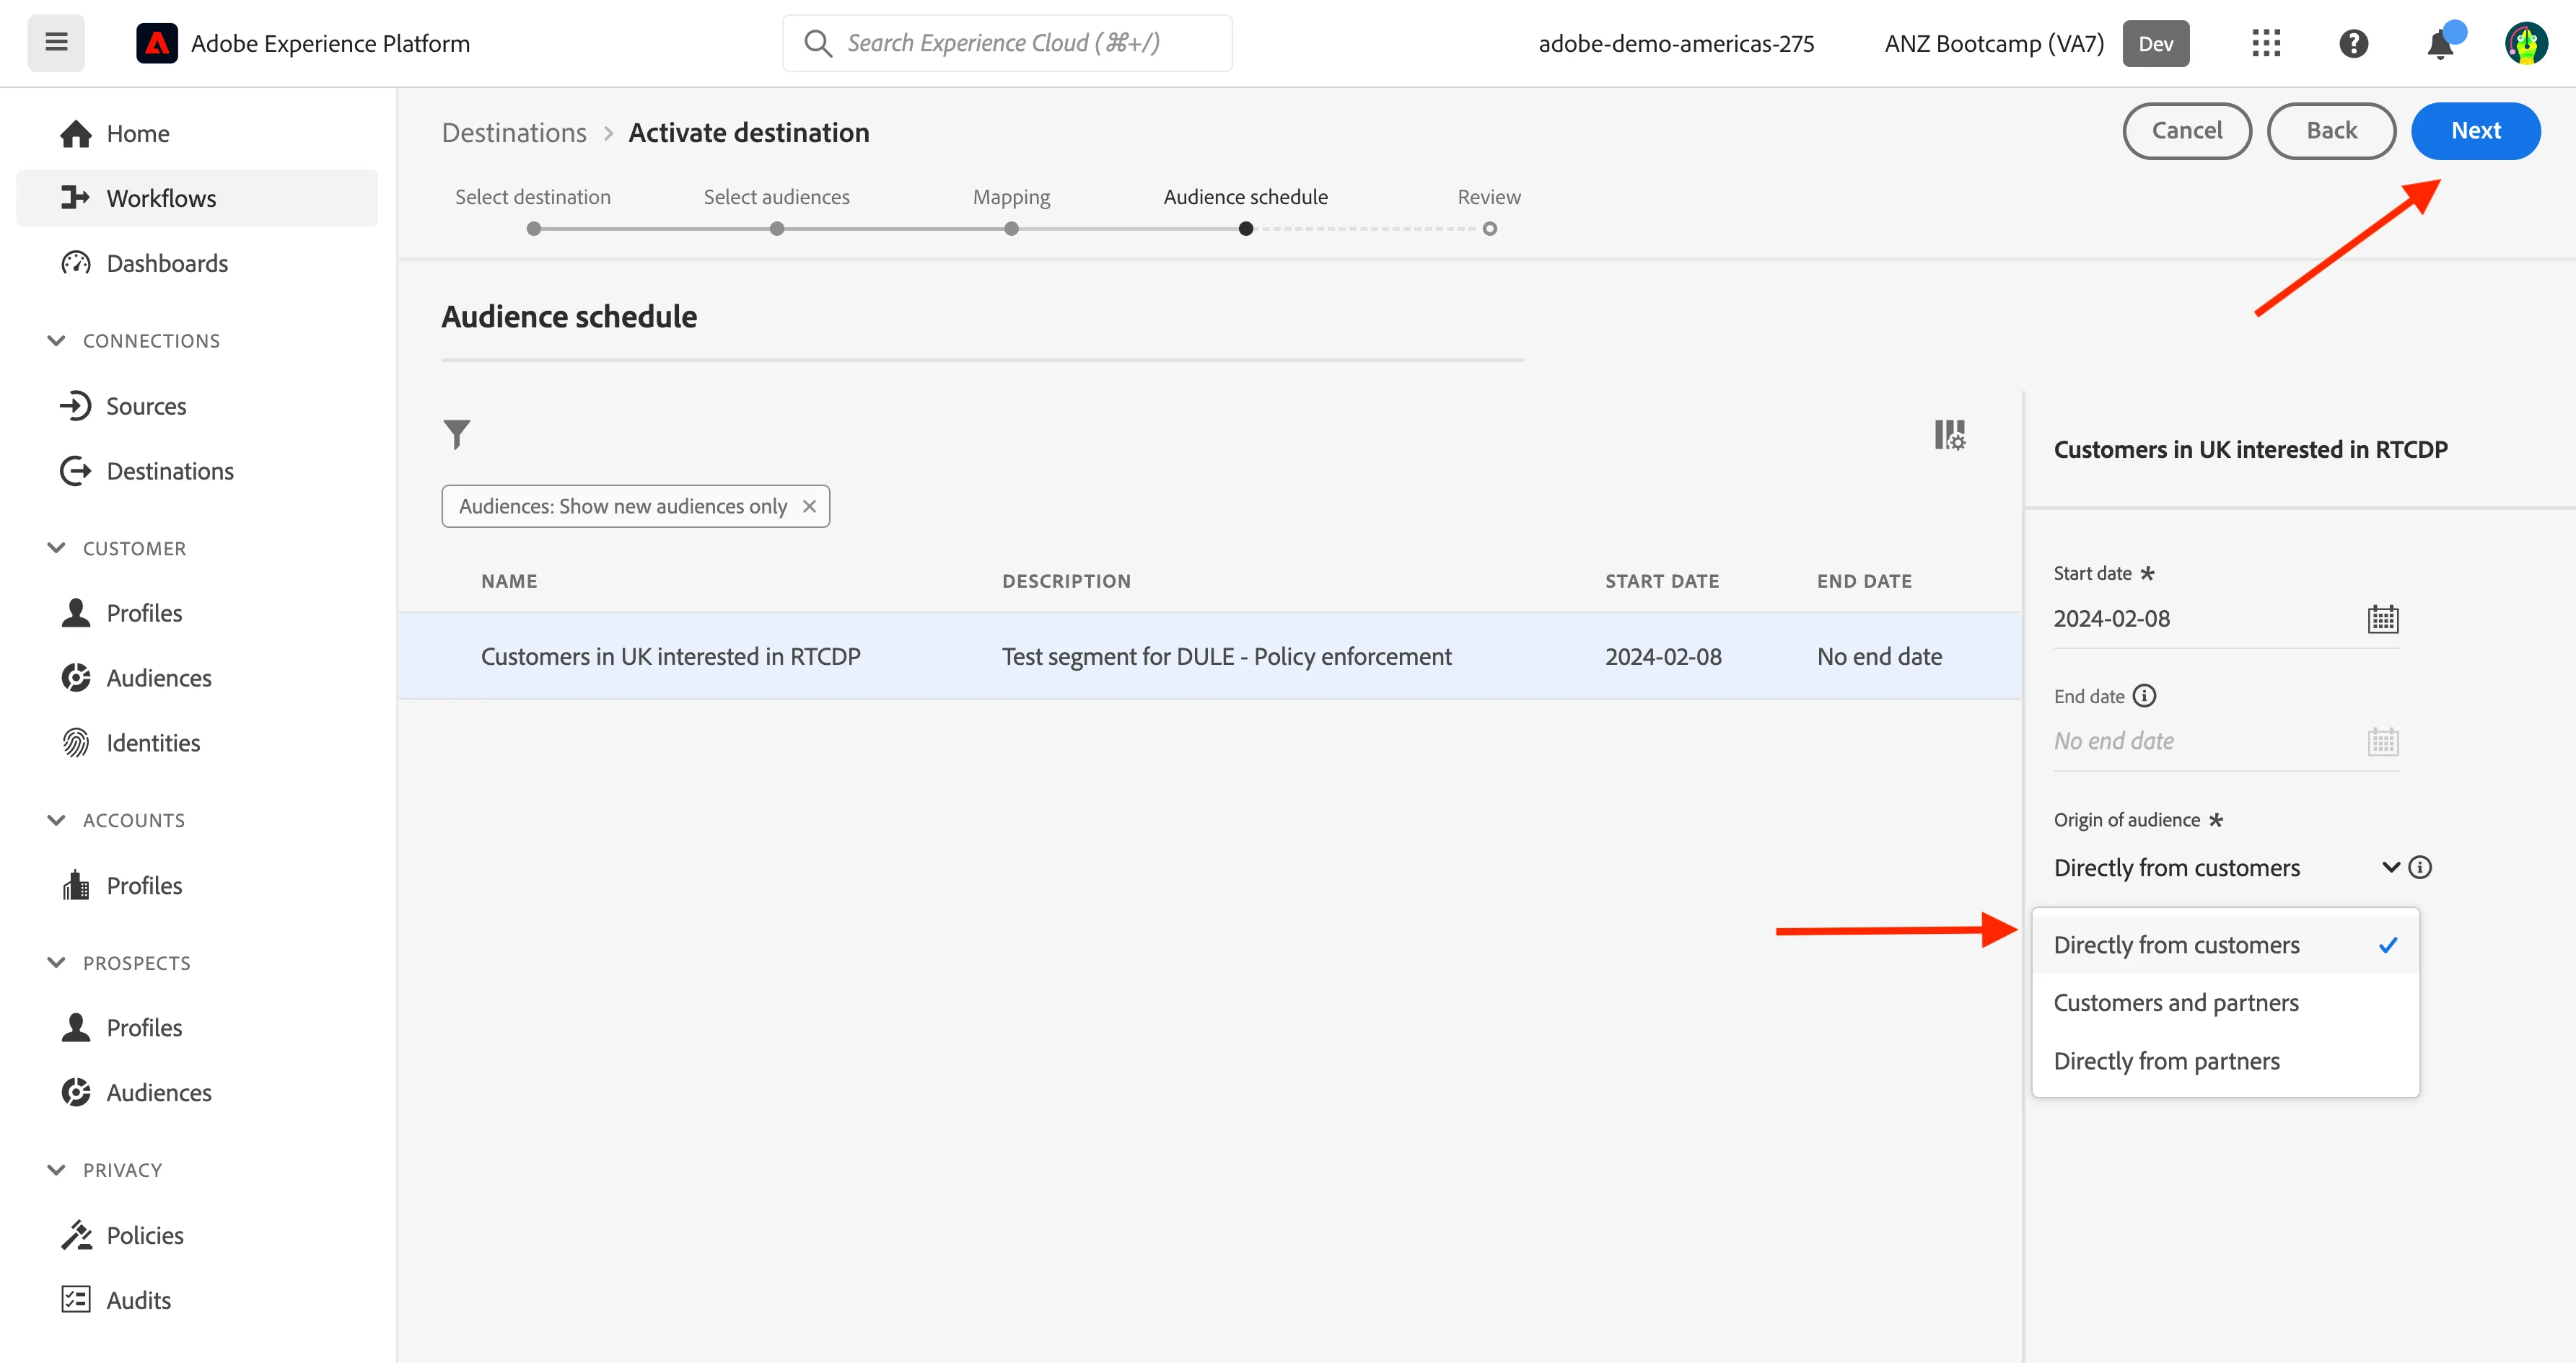This screenshot has height=1363, width=2576.
Task: Go to Home in the sidebar
Action: 197,134
